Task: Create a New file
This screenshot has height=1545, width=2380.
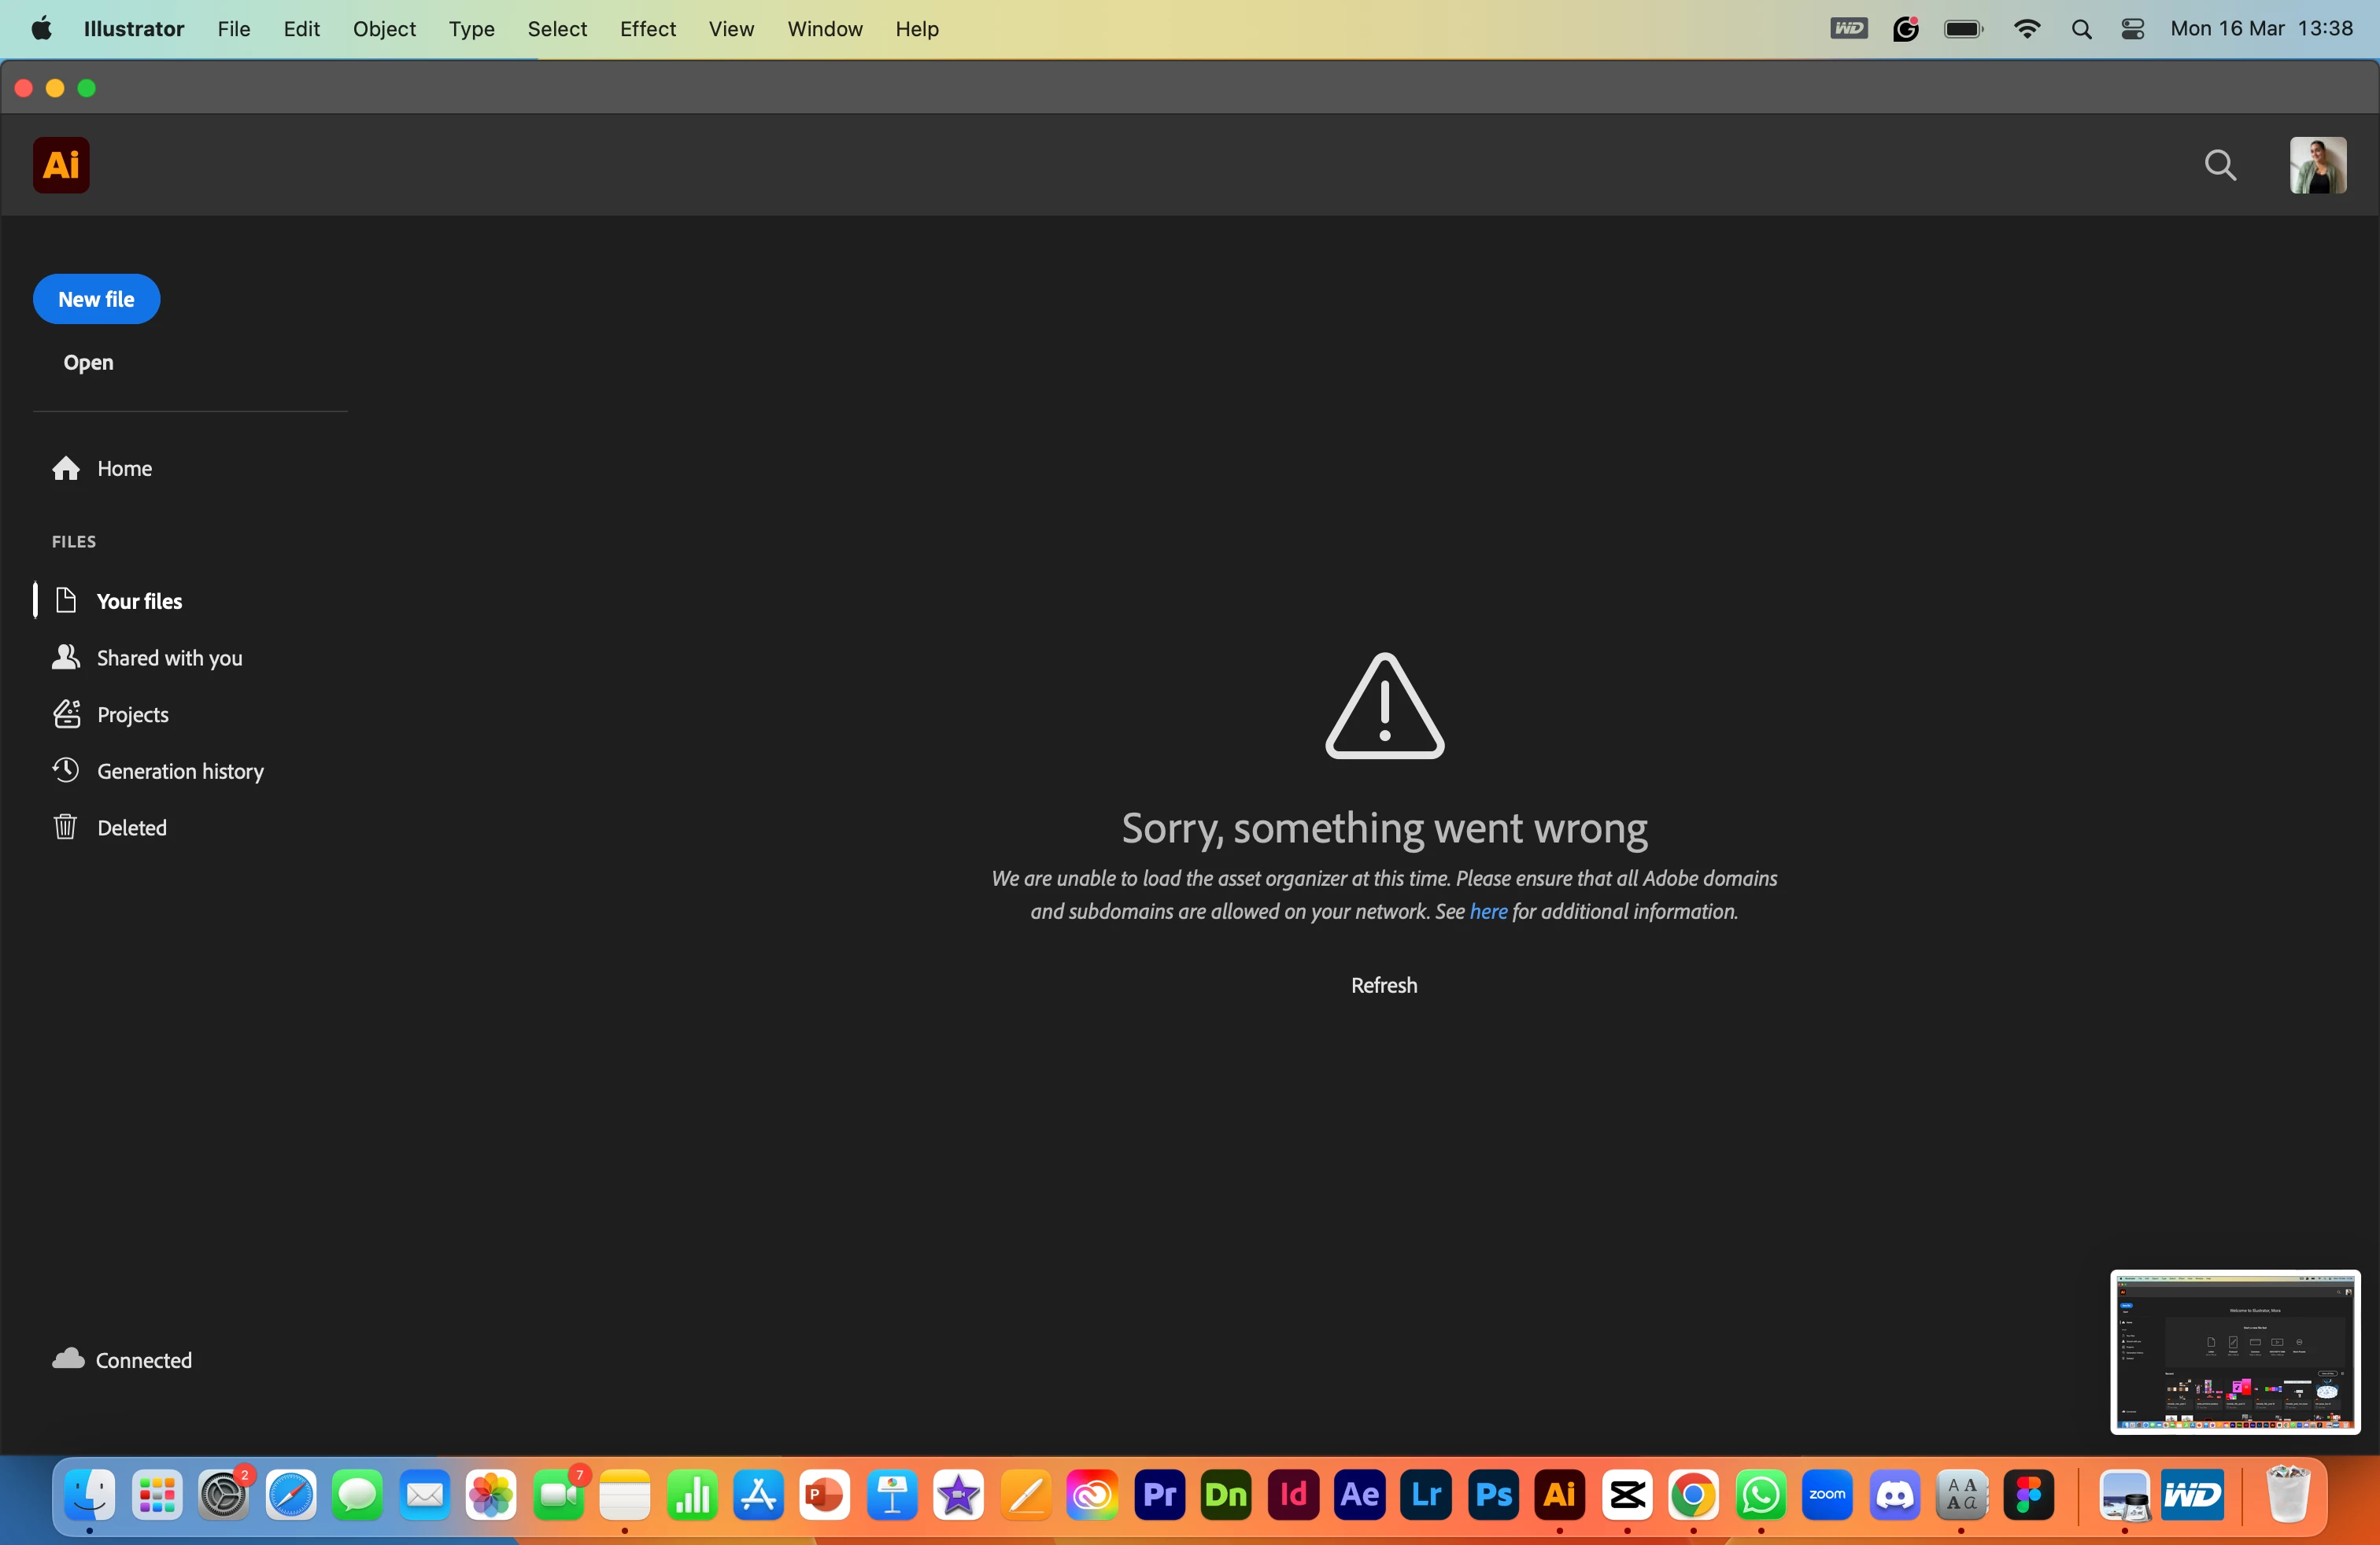Action: point(96,299)
